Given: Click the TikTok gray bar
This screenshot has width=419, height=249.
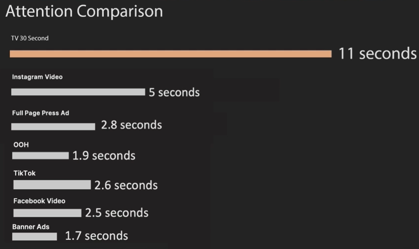Looking at the screenshot, I should click(52, 185).
